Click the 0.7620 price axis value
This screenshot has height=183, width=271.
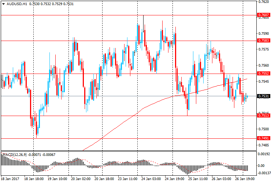click(x=264, y=2)
